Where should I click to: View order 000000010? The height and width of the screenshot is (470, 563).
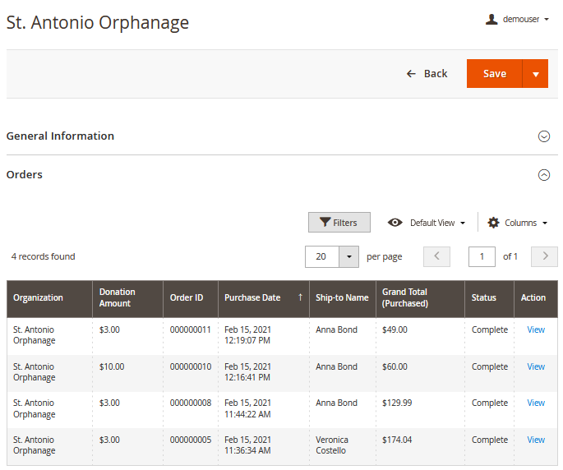coord(536,366)
